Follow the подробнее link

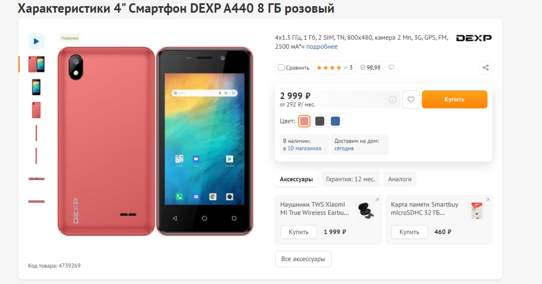pos(322,47)
